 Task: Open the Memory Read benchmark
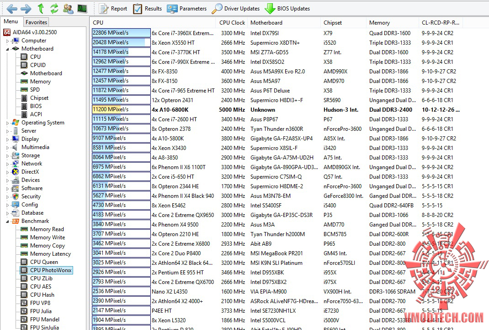pyautogui.click(x=47, y=229)
